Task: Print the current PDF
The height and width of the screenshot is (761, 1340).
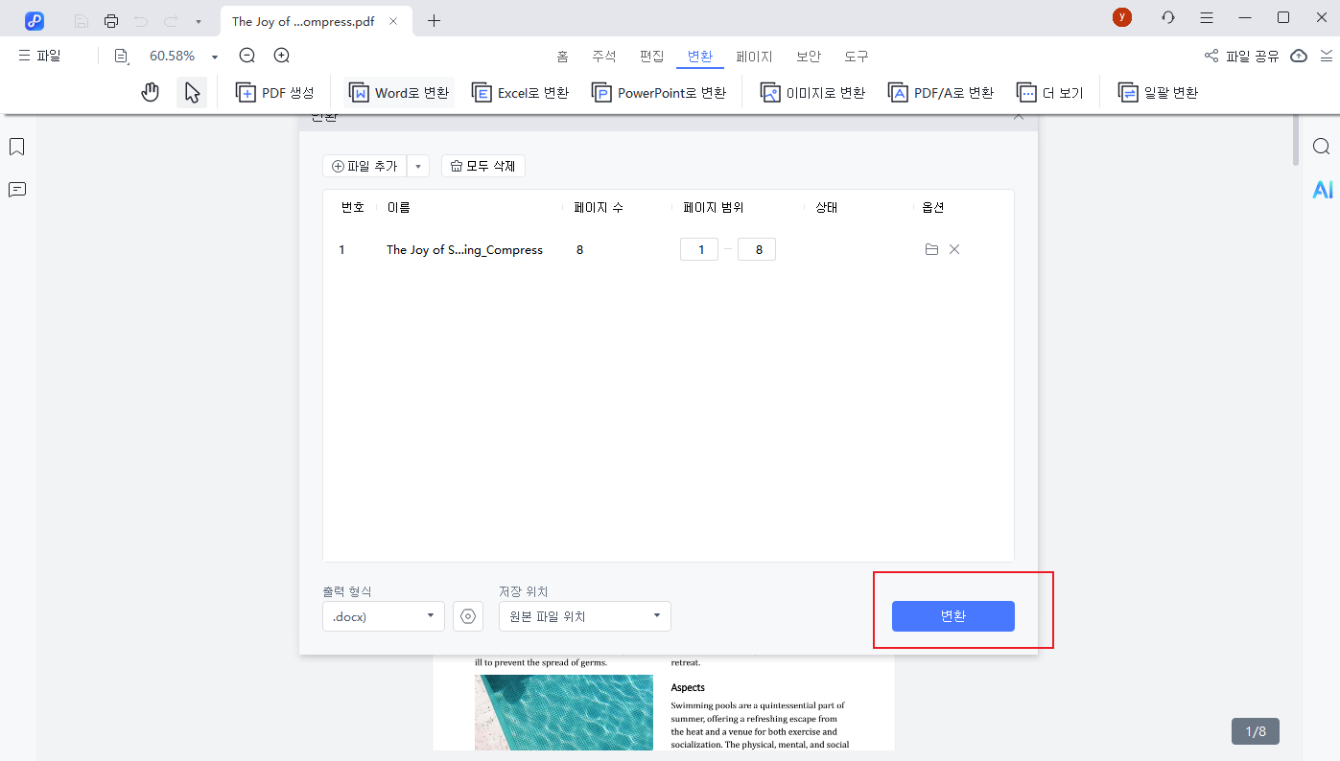Action: (112, 19)
